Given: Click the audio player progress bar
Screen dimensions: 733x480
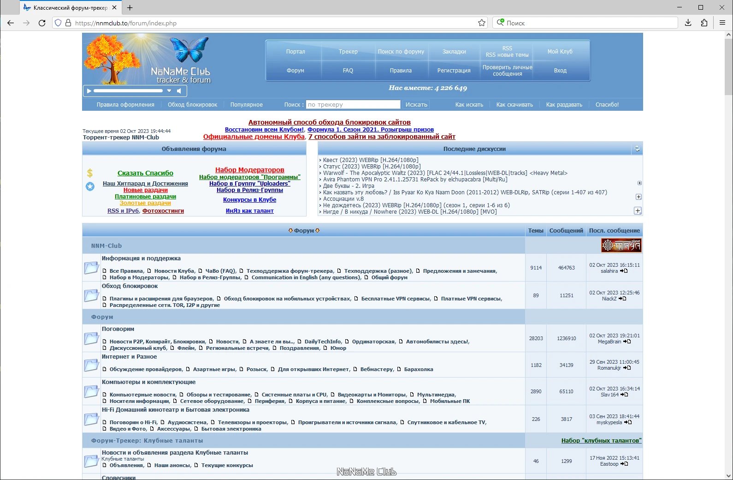Looking at the screenshot, I should pos(128,91).
